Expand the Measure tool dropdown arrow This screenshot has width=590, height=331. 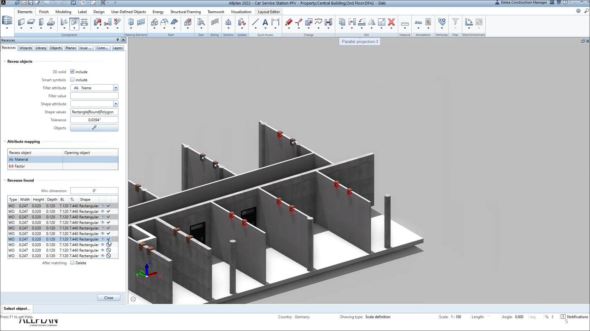point(405,28)
